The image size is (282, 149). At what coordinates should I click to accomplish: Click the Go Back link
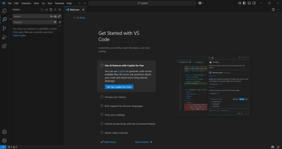79,18
